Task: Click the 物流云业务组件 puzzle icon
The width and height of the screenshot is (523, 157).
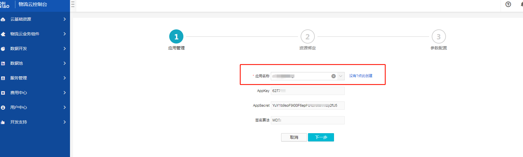Action: pyautogui.click(x=3, y=34)
